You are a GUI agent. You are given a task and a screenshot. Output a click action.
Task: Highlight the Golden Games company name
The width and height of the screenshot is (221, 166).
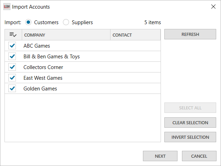[40, 88]
